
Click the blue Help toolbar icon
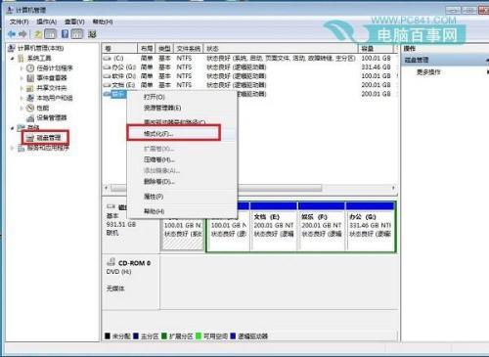(65, 34)
